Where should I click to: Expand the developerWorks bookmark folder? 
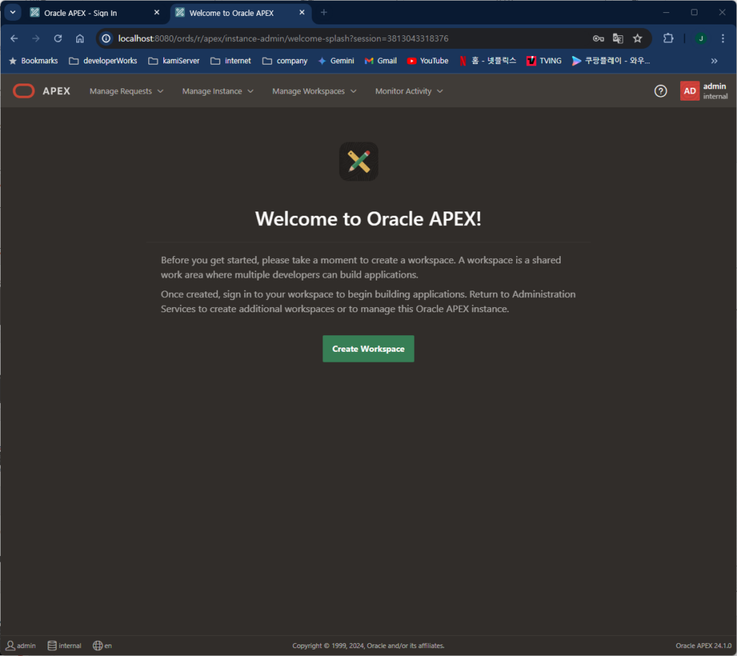click(103, 61)
